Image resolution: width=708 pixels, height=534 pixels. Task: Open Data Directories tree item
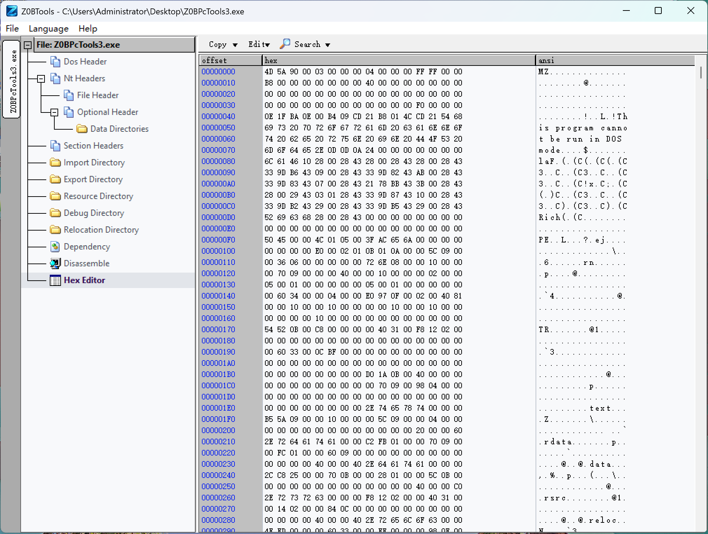point(120,129)
